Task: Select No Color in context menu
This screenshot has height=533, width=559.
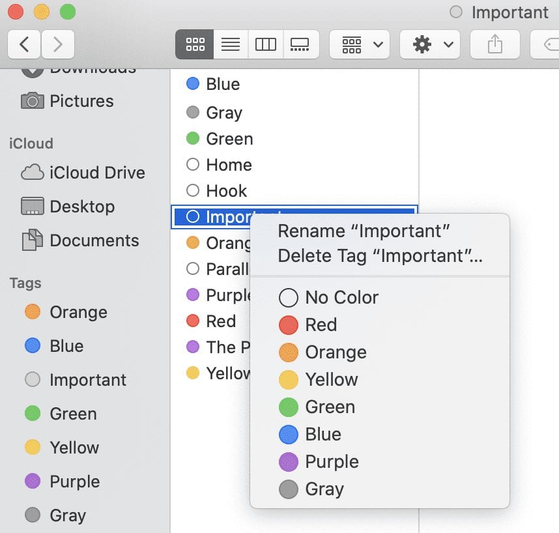Action: 341,298
